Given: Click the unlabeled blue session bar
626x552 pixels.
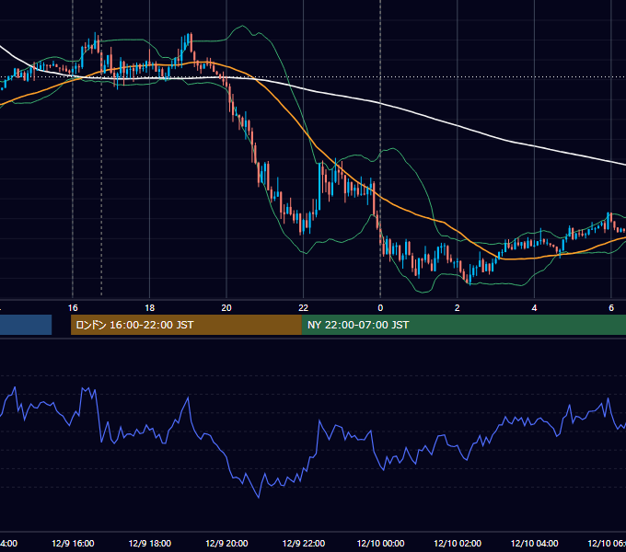Looking at the screenshot, I should point(26,325).
